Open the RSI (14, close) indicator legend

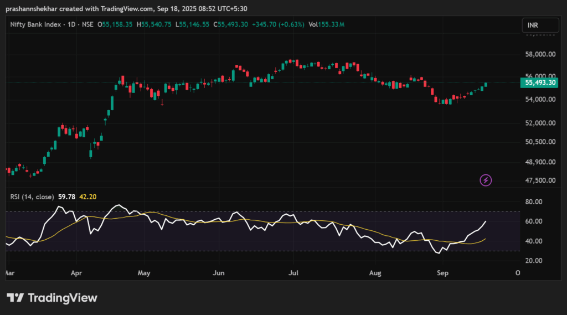tap(32, 197)
